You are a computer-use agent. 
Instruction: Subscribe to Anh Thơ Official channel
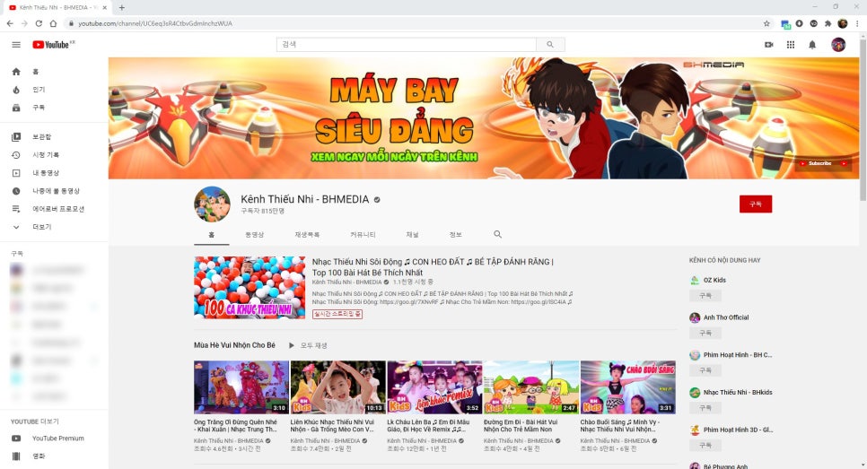pyautogui.click(x=705, y=333)
